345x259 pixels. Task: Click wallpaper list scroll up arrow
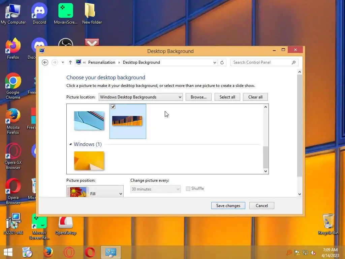click(265, 107)
